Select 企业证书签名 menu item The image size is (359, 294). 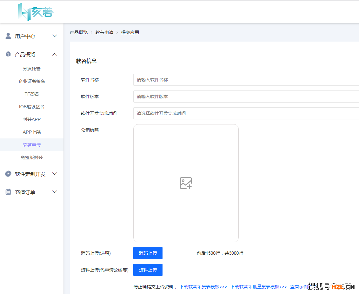32,81
